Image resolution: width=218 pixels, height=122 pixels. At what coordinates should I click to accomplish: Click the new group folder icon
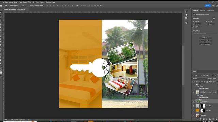(x=210, y=119)
